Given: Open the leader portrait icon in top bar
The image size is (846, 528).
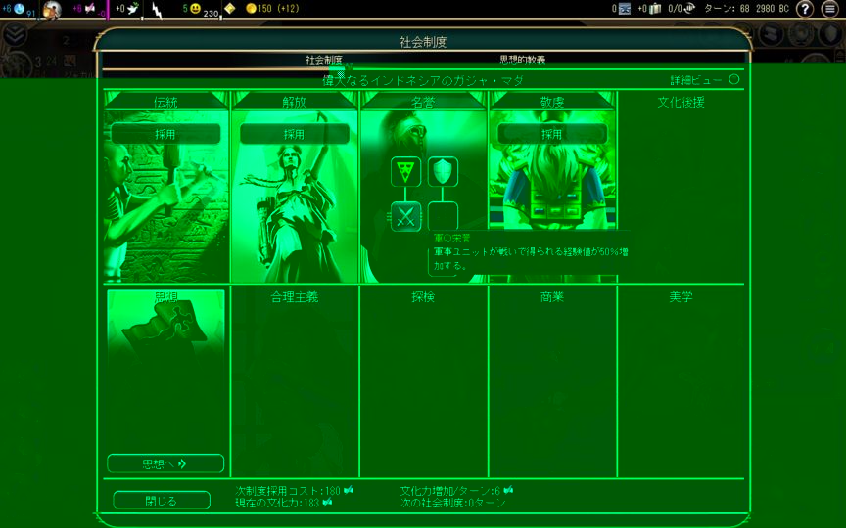Looking at the screenshot, I should [x=52, y=9].
